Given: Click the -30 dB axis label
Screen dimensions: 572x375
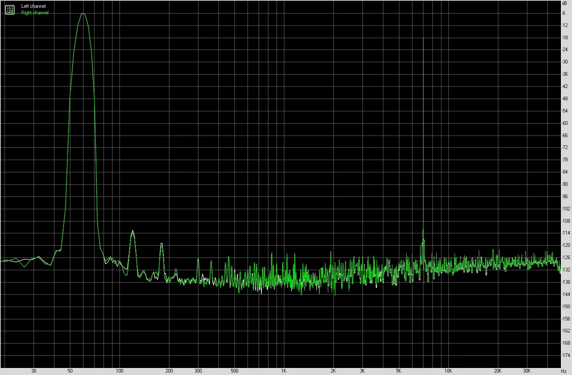Looking at the screenshot, I should (x=565, y=62).
